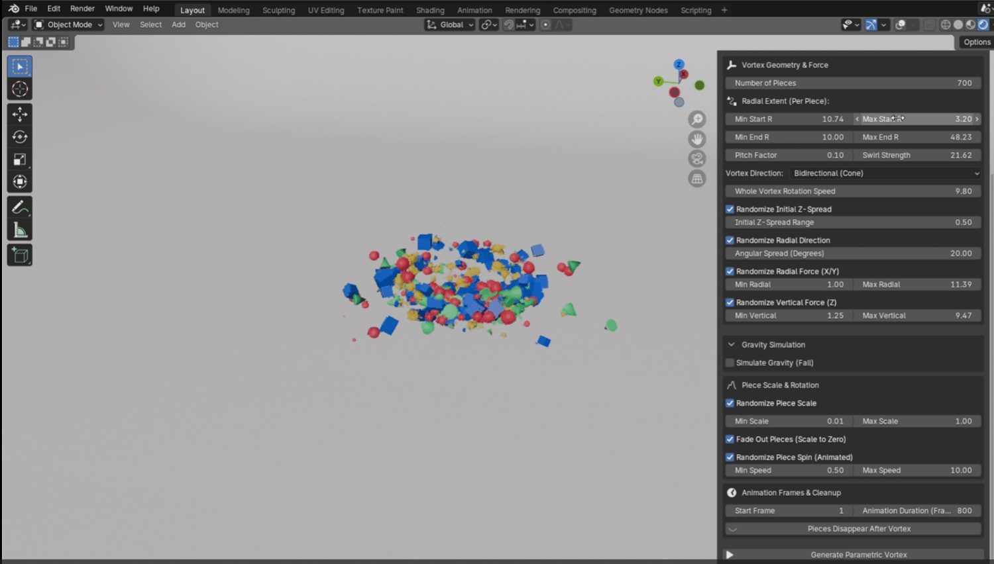Uncheck Randomize Piece Scale
Viewport: 994px width, 564px height.
point(730,403)
